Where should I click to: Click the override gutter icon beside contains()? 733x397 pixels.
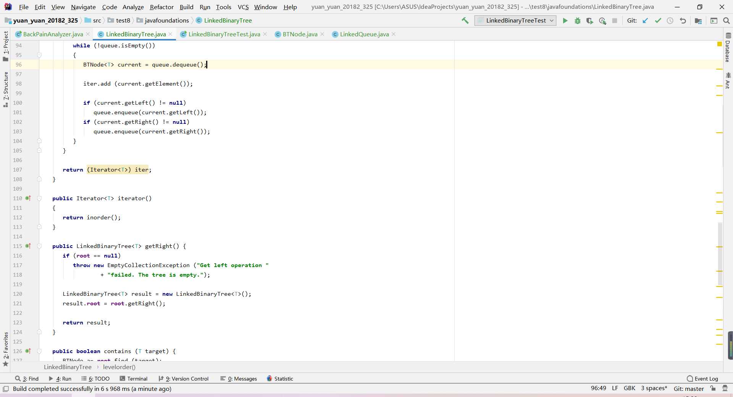click(28, 351)
